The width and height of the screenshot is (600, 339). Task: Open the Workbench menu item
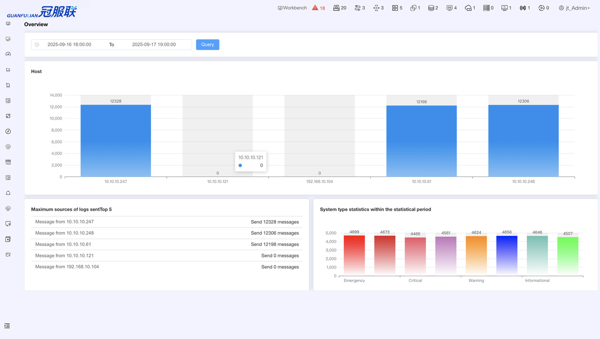coord(292,8)
